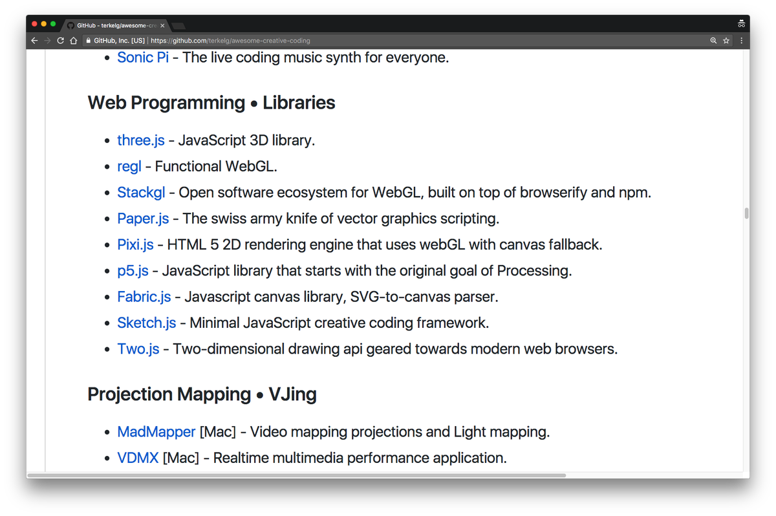The image size is (776, 516).
Task: Click 'Javascript canvas library, SVG-to-canvas parser' text
Action: pos(339,296)
